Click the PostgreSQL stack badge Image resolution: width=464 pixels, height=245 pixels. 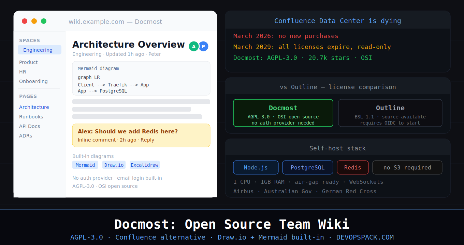[308, 167]
